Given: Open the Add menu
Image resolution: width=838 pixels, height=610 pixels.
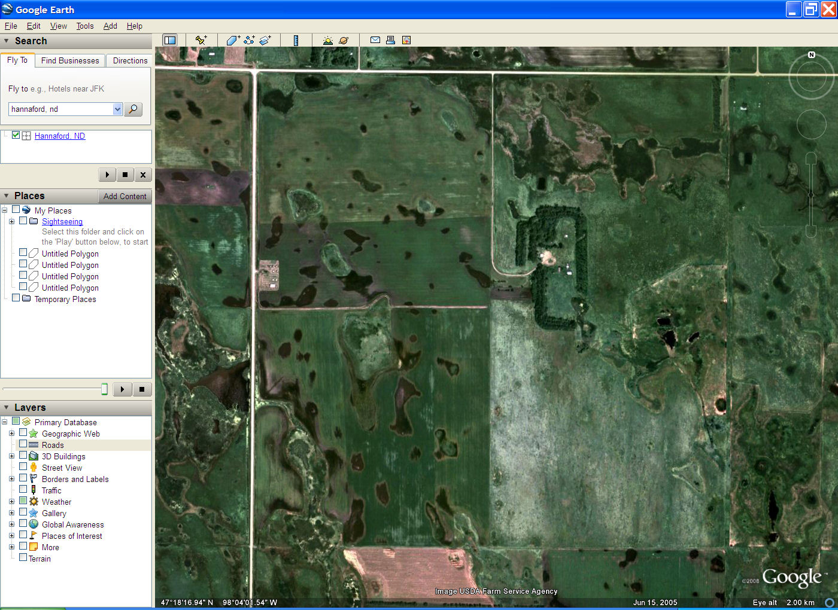Looking at the screenshot, I should 110,26.
